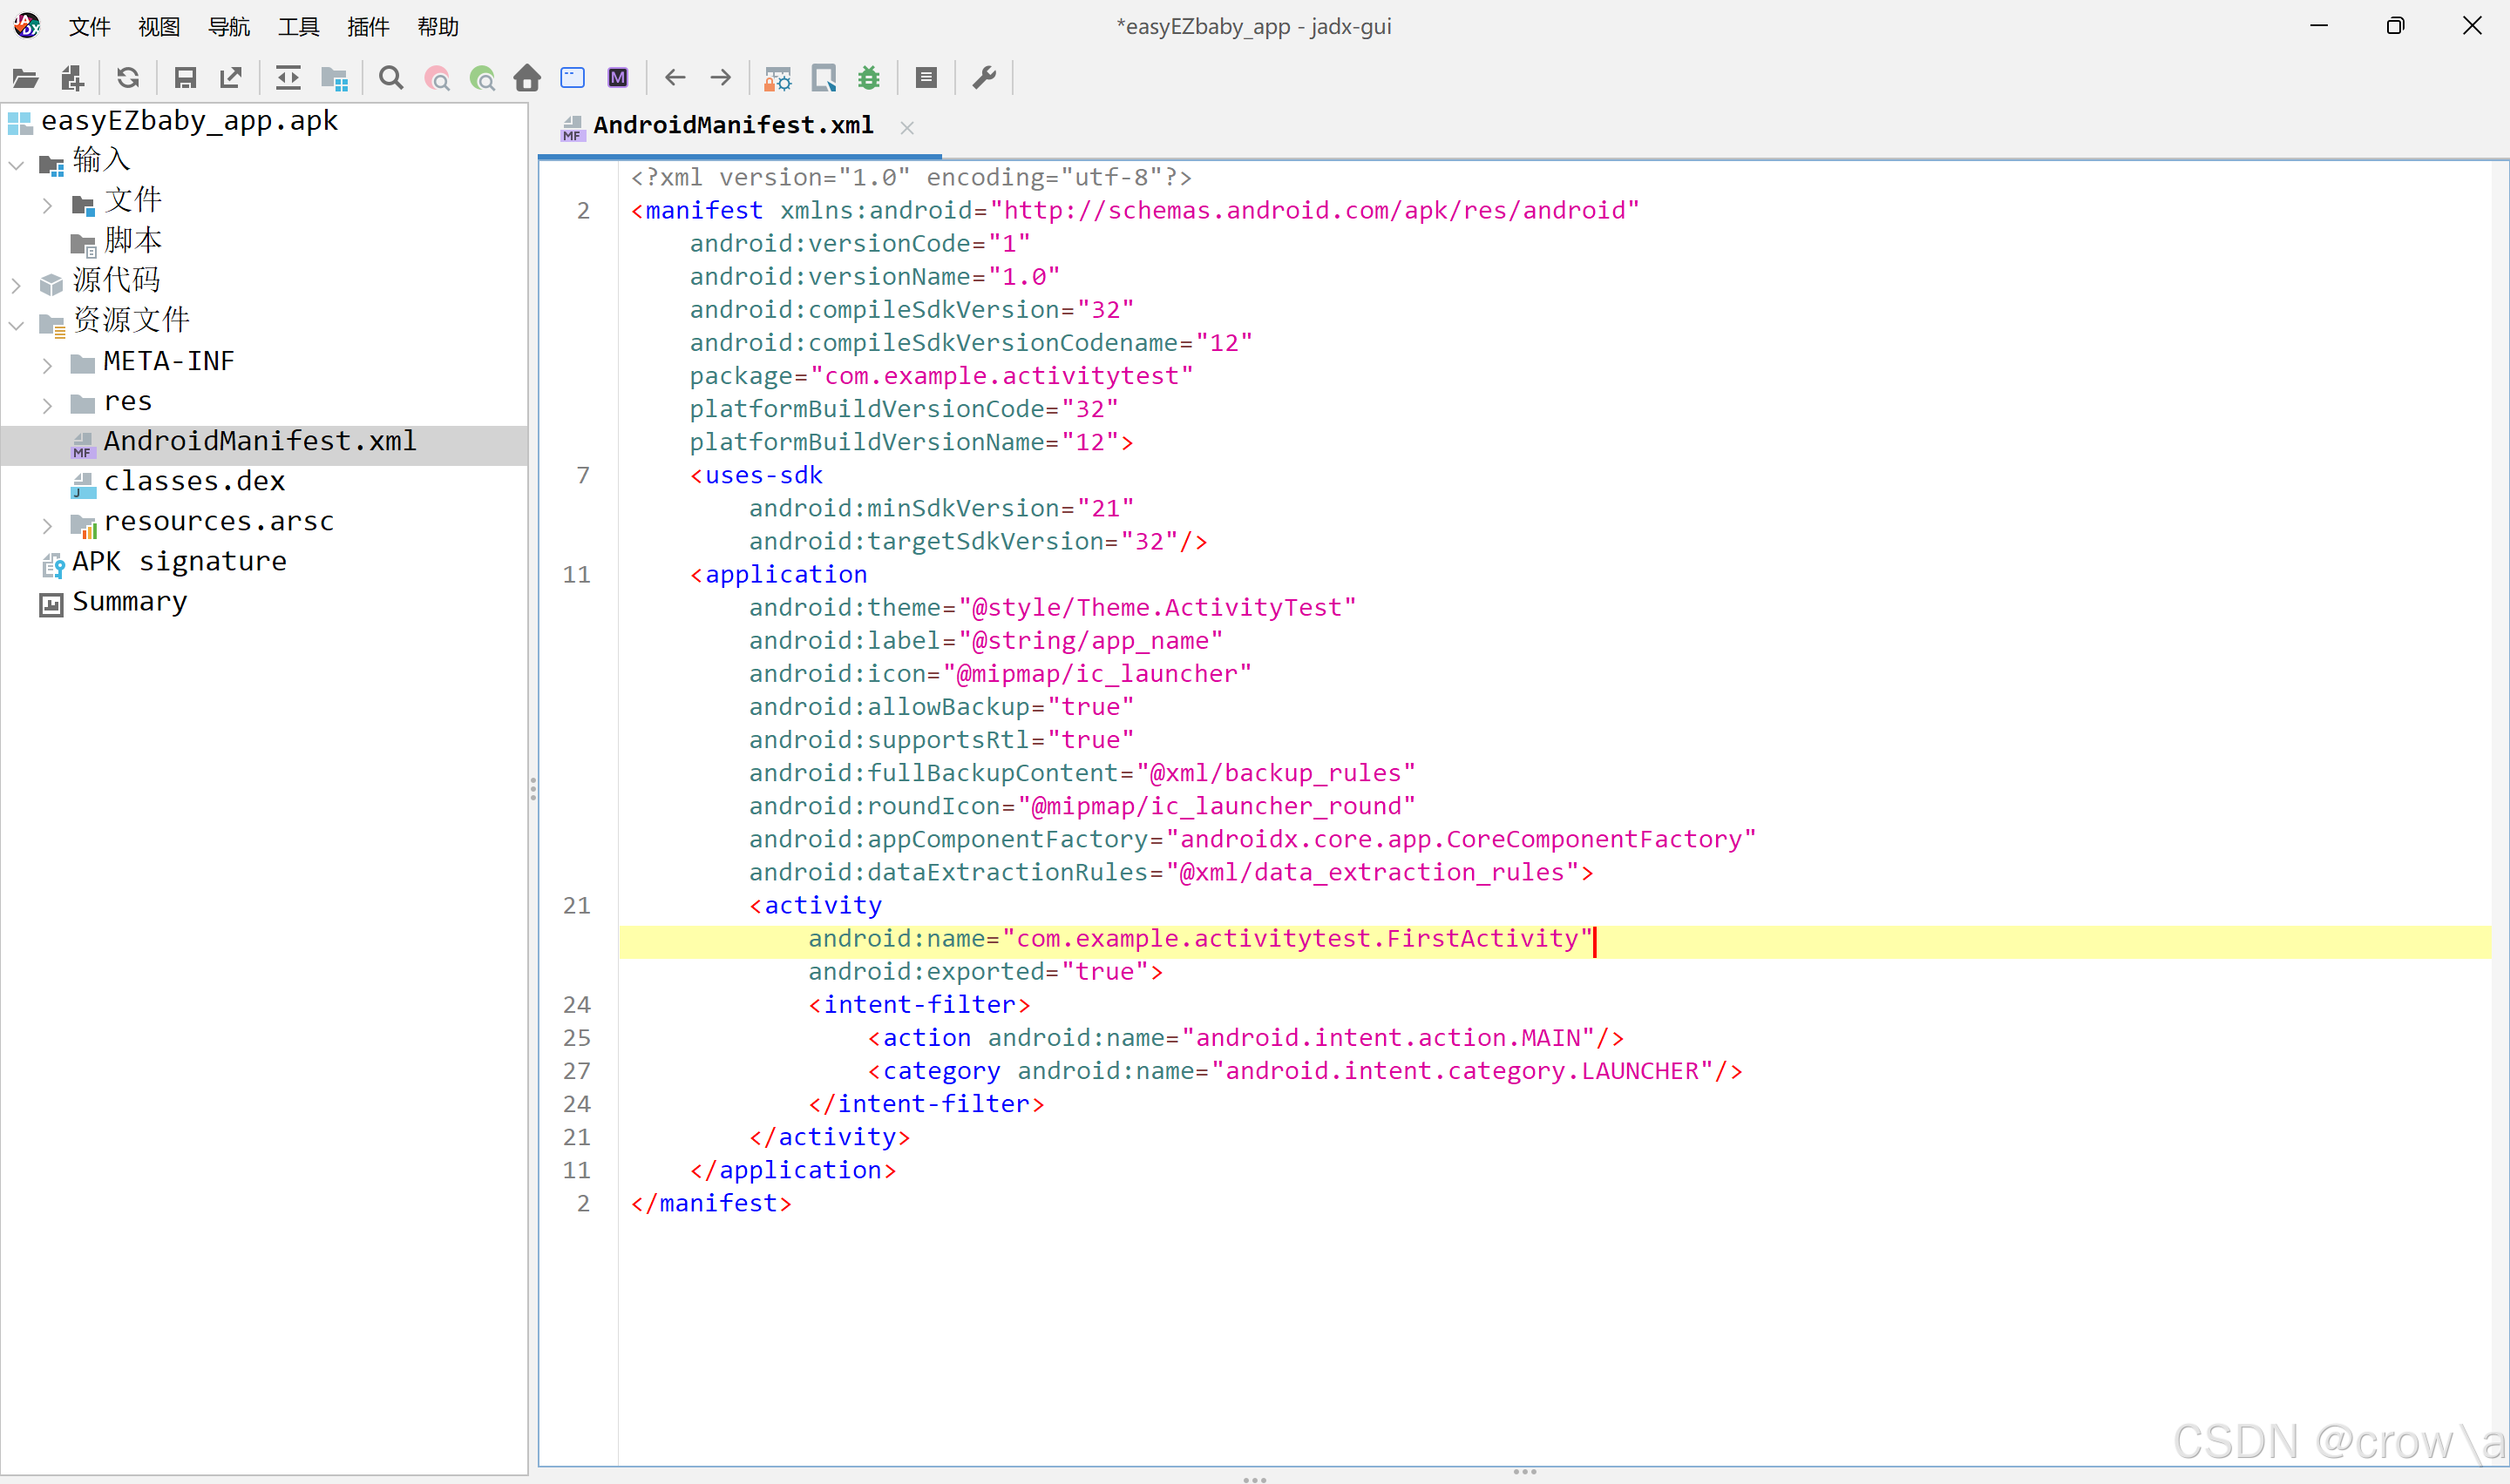Reload the loaded files
2510x1484 pixels.
click(x=128, y=78)
